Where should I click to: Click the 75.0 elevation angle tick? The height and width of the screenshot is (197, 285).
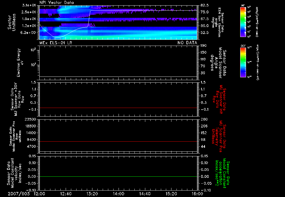point(205,12)
